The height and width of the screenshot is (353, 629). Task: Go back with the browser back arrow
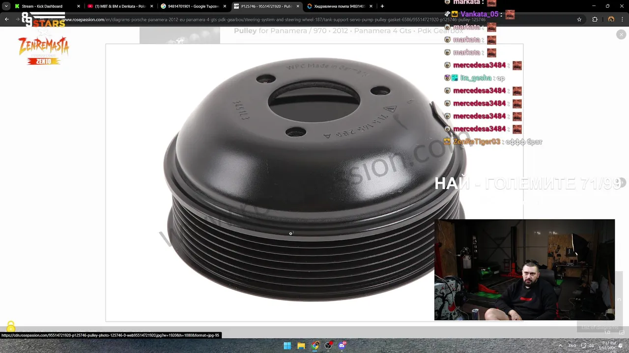(7, 19)
